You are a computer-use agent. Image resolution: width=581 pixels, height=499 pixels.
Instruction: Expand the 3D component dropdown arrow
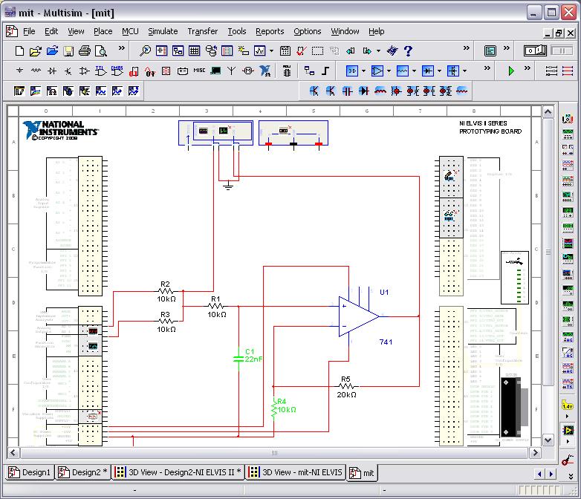coord(363,71)
